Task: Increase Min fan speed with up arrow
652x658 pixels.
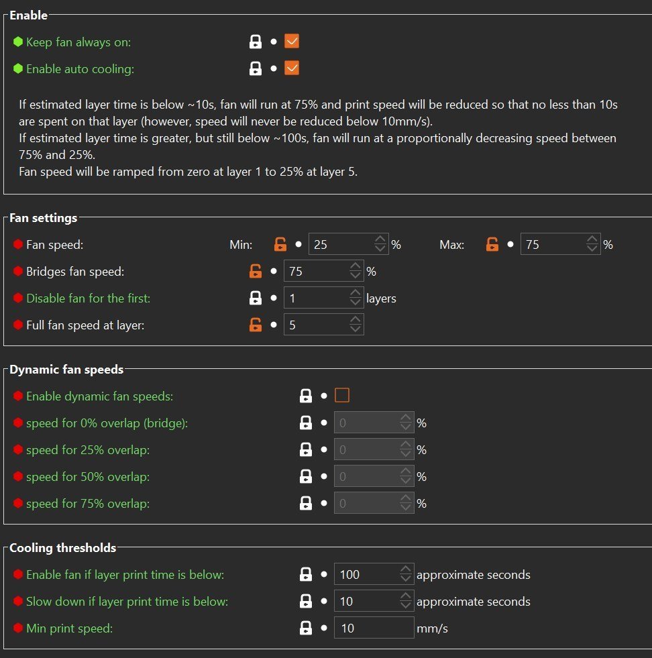Action: click(x=380, y=239)
